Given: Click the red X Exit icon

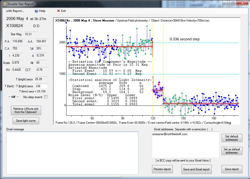Looking at the screenshot, I should (x=59, y=11).
